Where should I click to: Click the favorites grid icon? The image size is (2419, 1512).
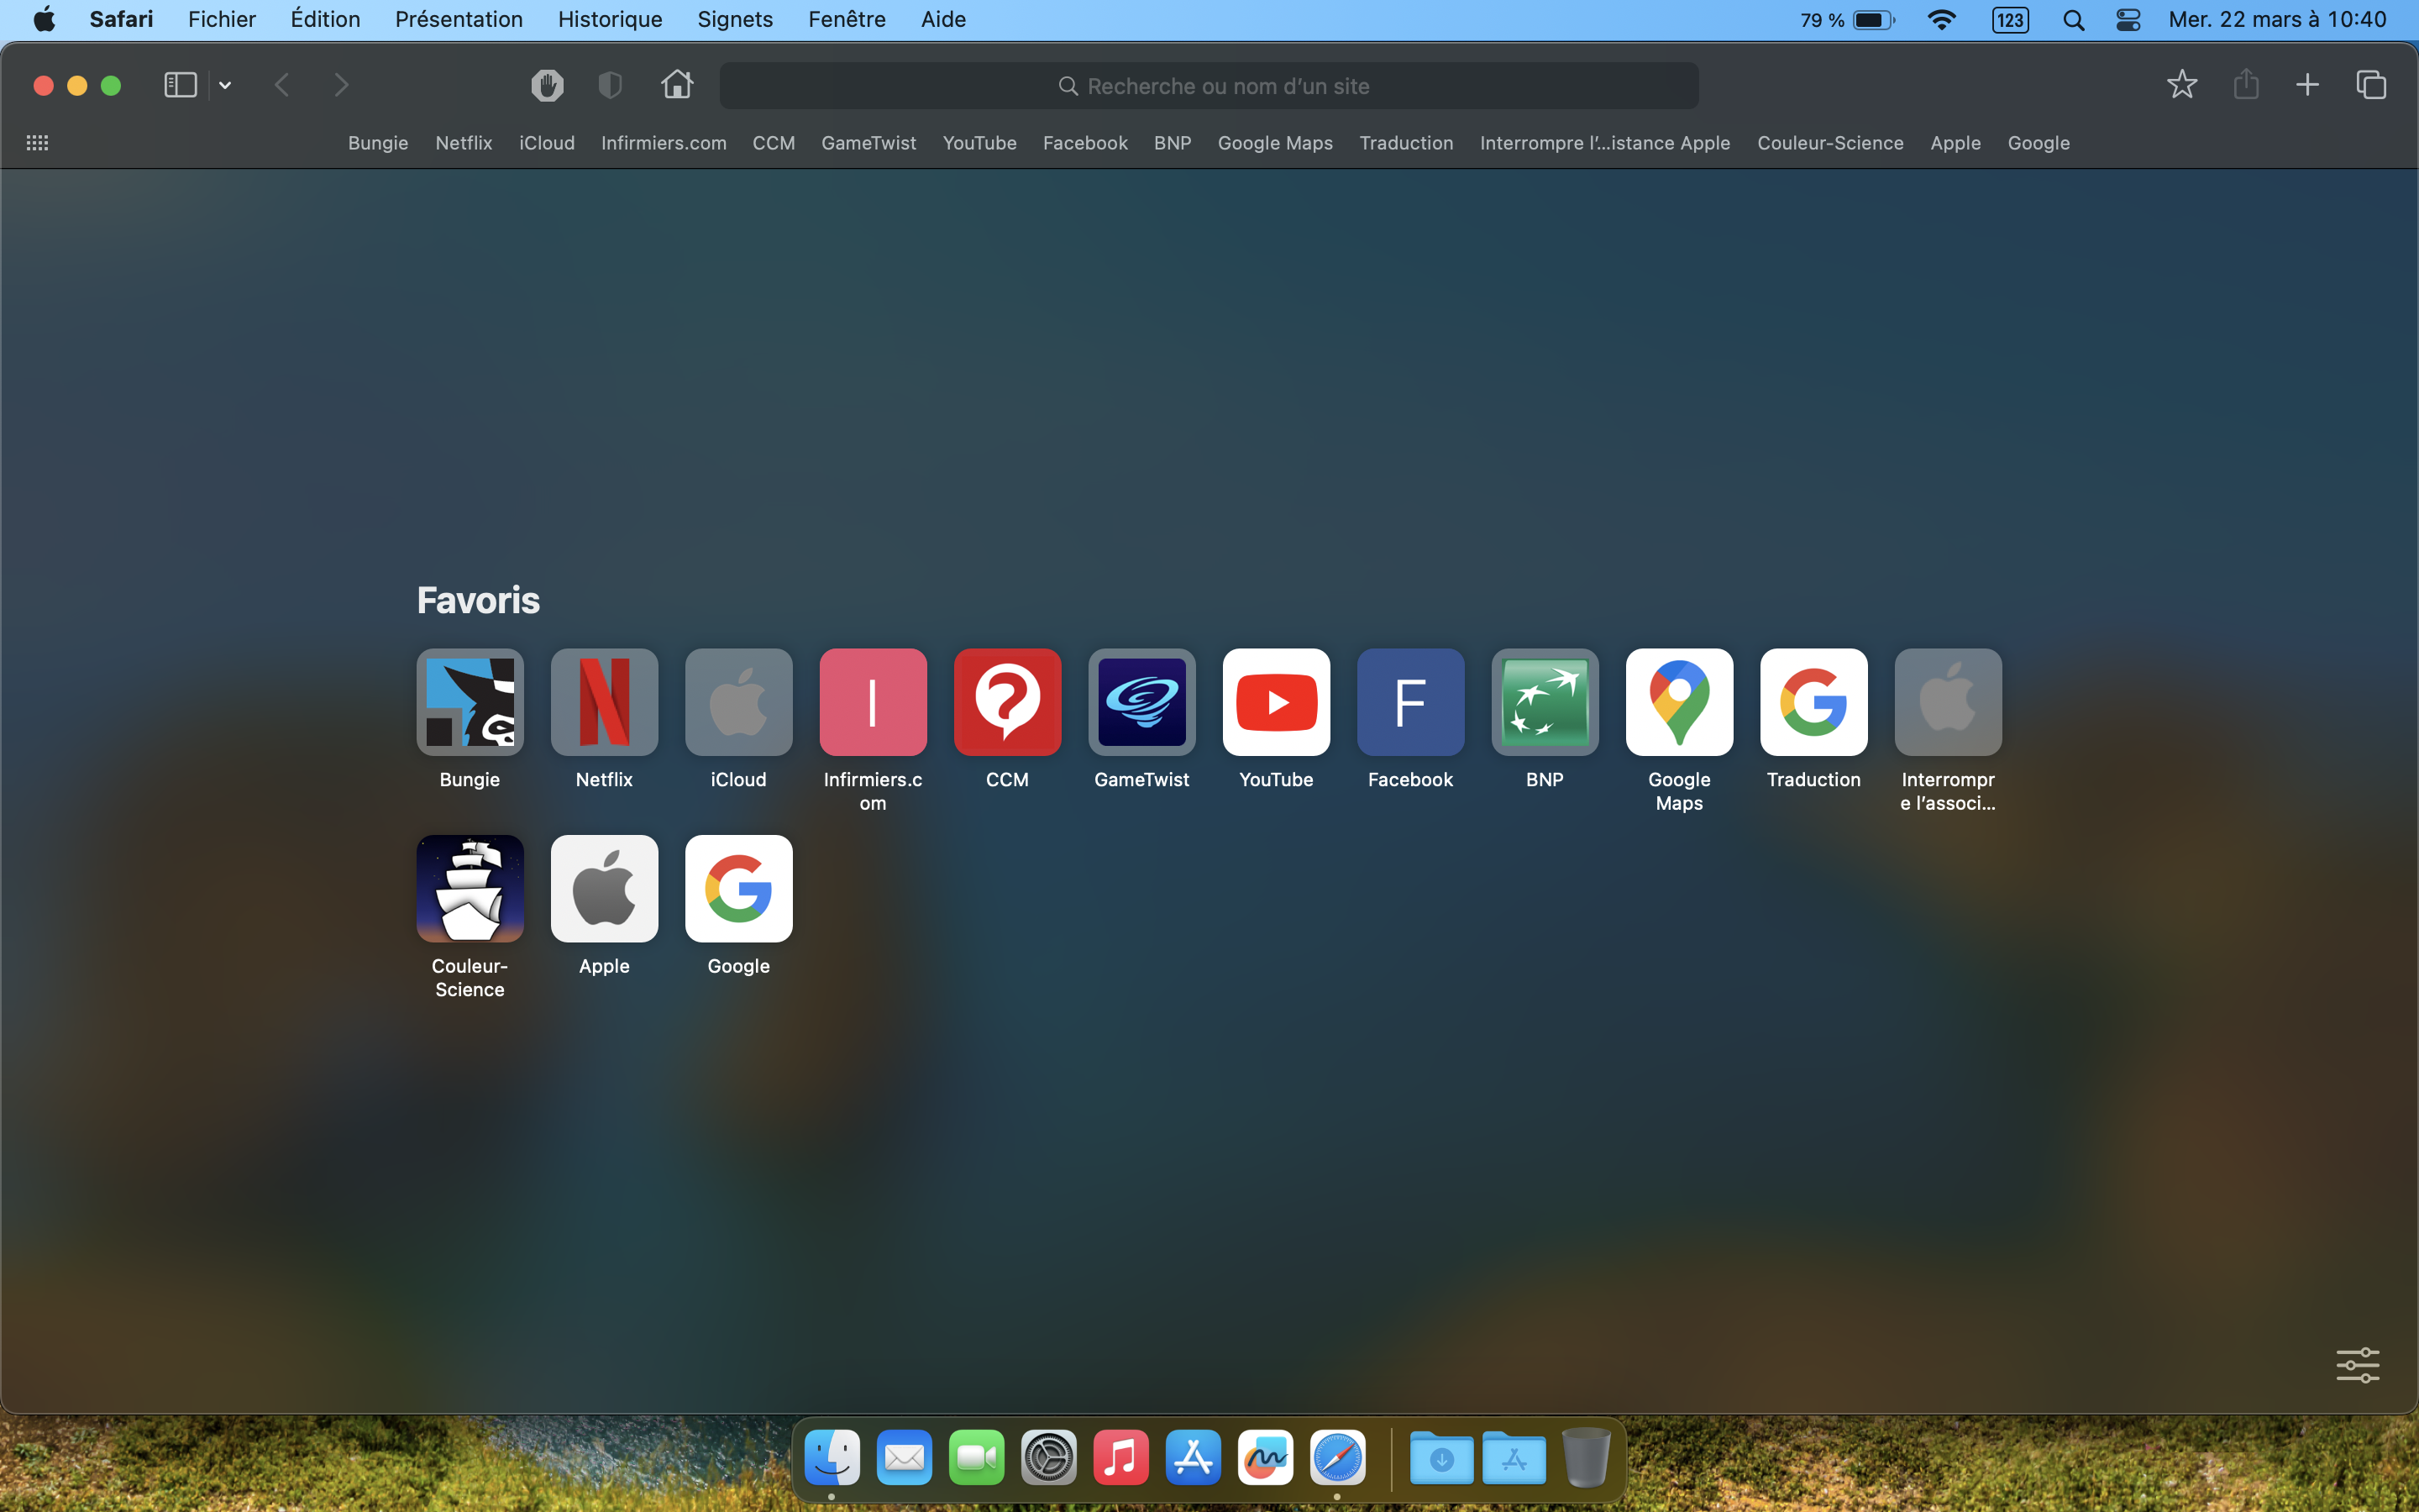tap(37, 143)
